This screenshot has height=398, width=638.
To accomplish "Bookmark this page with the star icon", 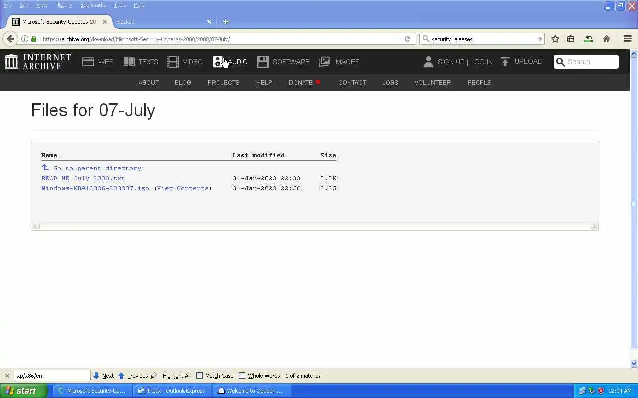I will point(555,39).
